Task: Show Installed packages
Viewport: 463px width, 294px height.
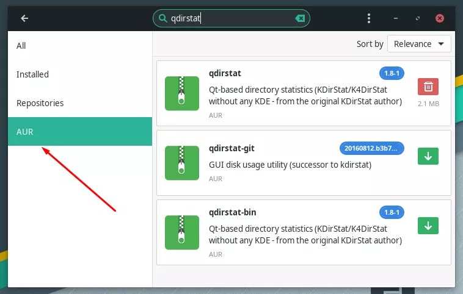Action: pos(80,74)
